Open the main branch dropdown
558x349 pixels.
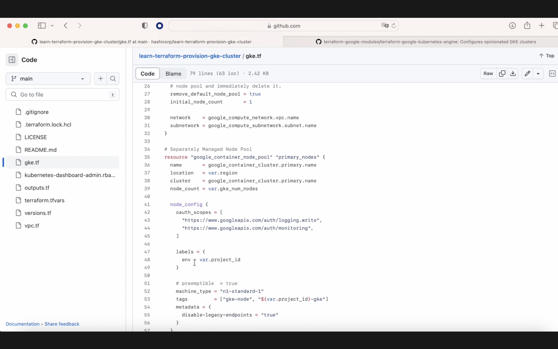(x=48, y=79)
